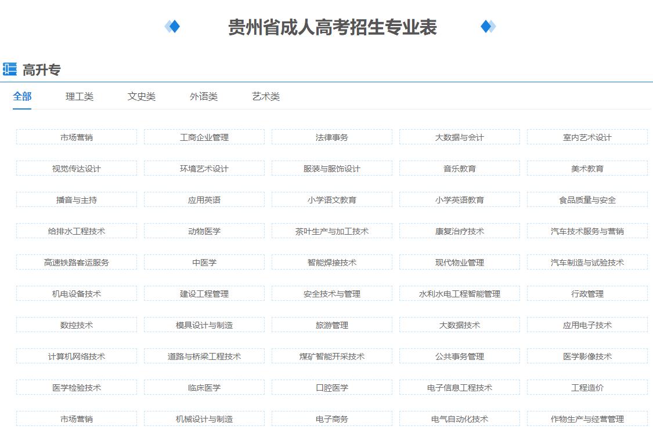The image size is (653, 437).
Task: Open 高速铁路客运服务 major
Action: click(77, 263)
